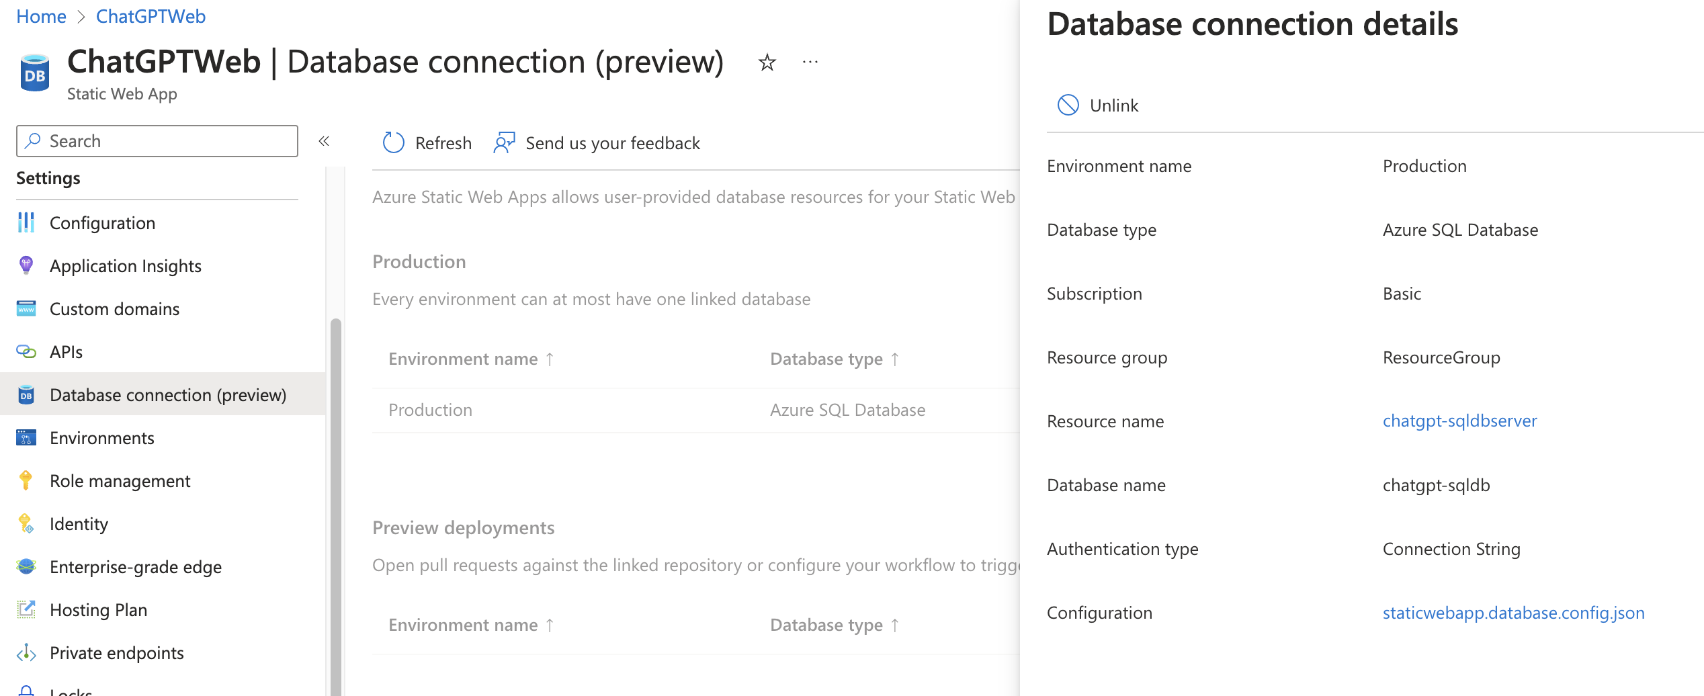Open Custom domains menu item
The width and height of the screenshot is (1704, 696).
click(x=163, y=309)
